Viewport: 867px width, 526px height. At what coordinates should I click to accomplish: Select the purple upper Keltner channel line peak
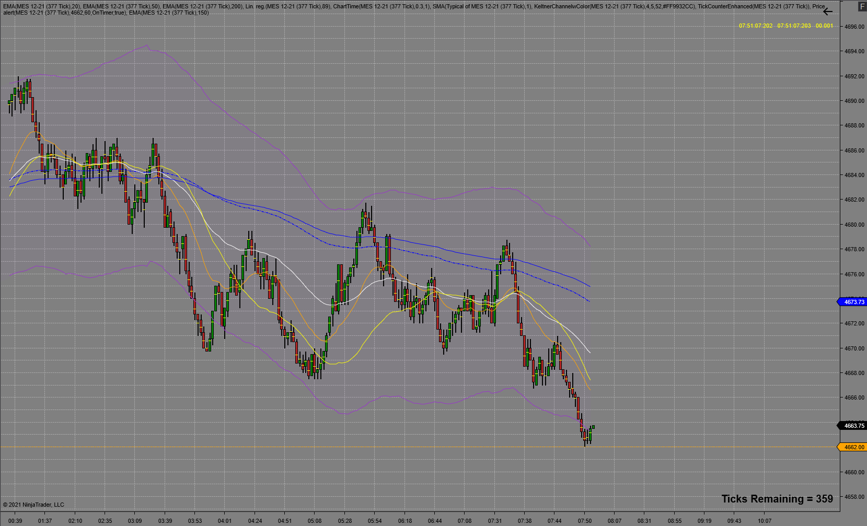tap(147, 45)
